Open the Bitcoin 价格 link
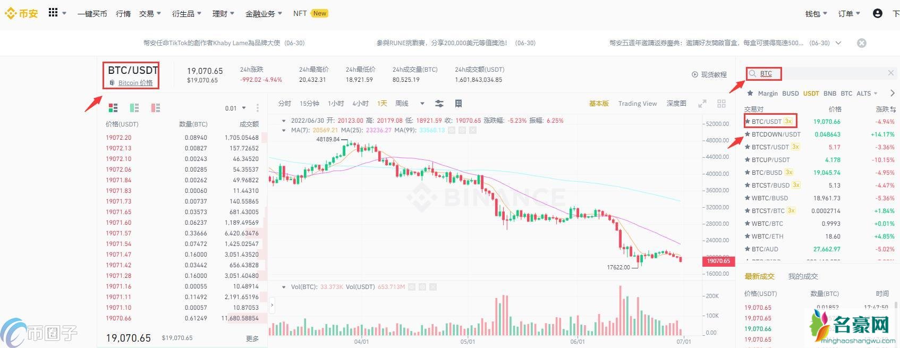This screenshot has width=900, height=348. click(135, 83)
